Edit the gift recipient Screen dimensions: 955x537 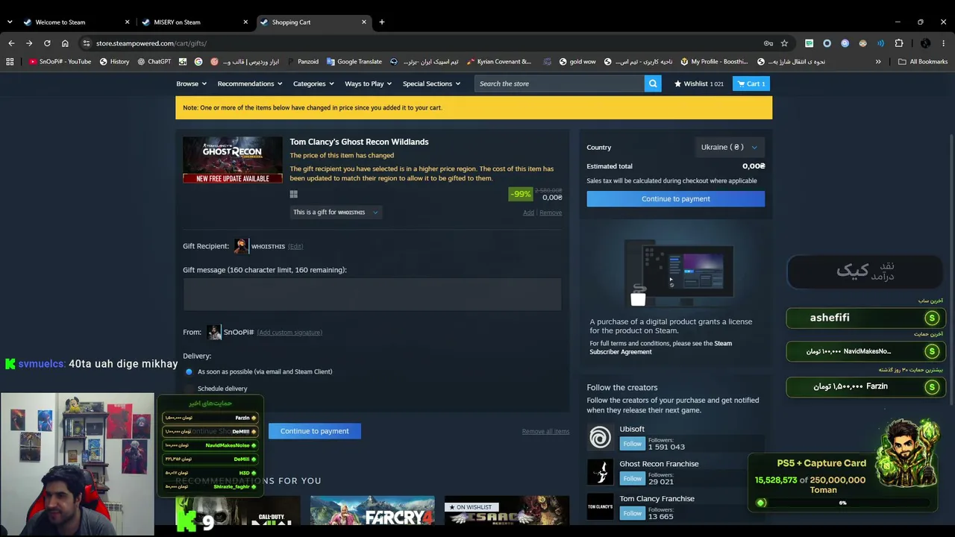(295, 246)
